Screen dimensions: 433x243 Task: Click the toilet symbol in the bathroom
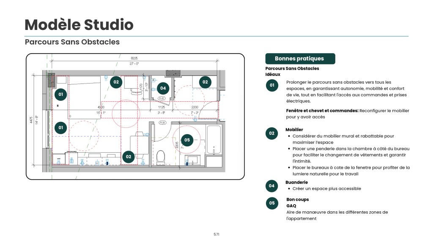coord(160,157)
